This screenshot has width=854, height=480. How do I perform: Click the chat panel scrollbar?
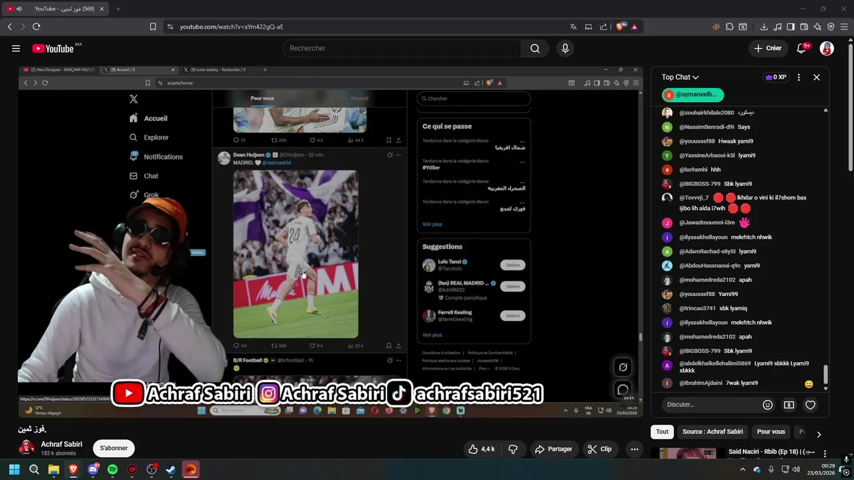click(x=826, y=375)
